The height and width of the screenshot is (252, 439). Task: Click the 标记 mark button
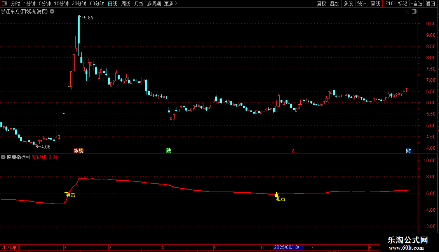point(402,3)
